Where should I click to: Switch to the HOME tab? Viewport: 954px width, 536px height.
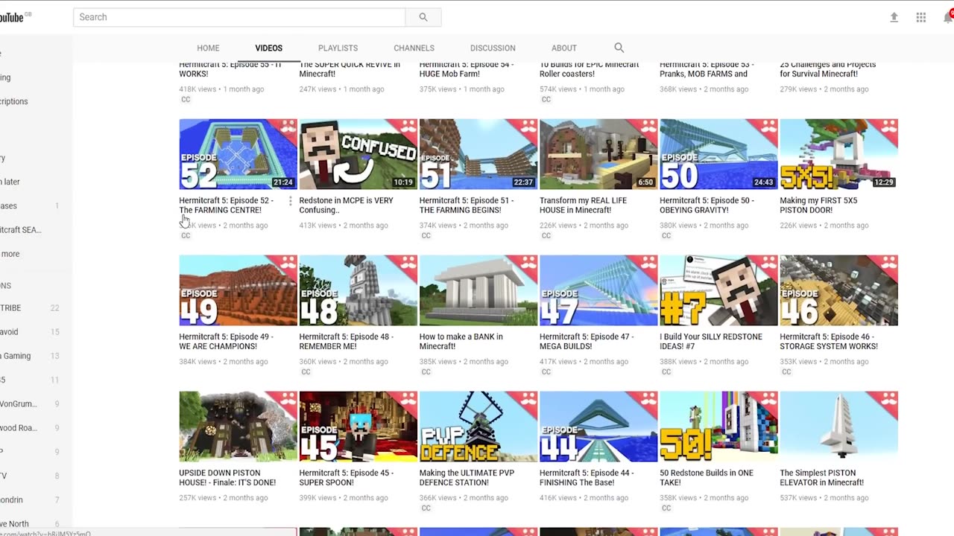(x=208, y=48)
